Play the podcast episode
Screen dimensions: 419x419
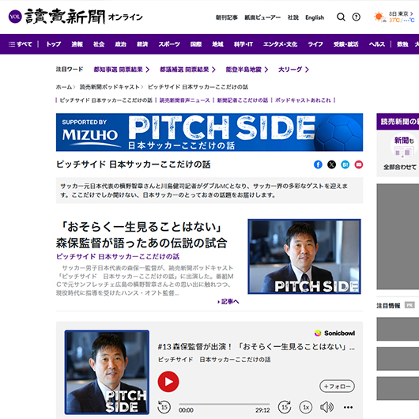point(168,382)
